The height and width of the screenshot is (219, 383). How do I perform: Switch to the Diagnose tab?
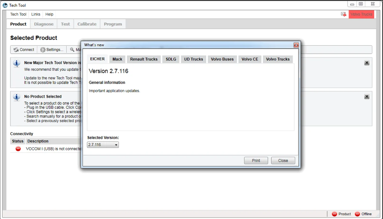click(x=44, y=24)
